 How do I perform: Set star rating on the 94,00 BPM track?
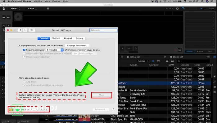[186, 90]
